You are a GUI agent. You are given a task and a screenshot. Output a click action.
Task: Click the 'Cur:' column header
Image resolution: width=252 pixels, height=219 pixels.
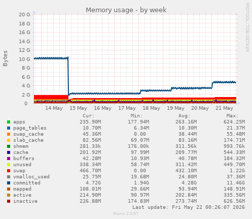(89, 116)
